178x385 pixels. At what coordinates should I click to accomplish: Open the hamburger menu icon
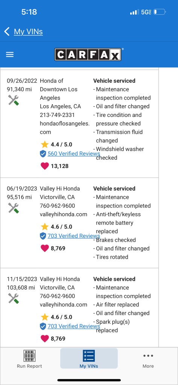[10, 55]
